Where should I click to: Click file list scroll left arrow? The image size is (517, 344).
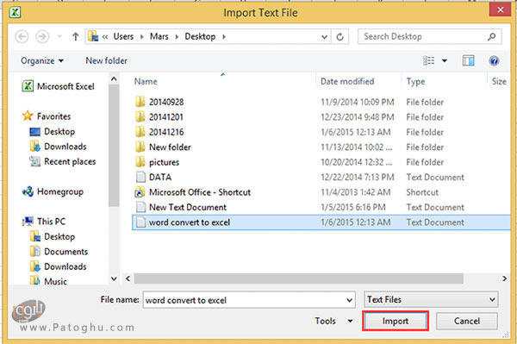click(x=128, y=278)
